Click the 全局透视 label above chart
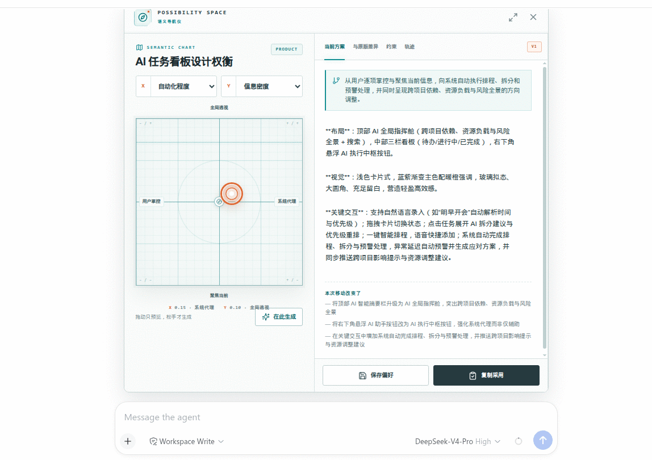The image size is (652, 460). coord(219,107)
